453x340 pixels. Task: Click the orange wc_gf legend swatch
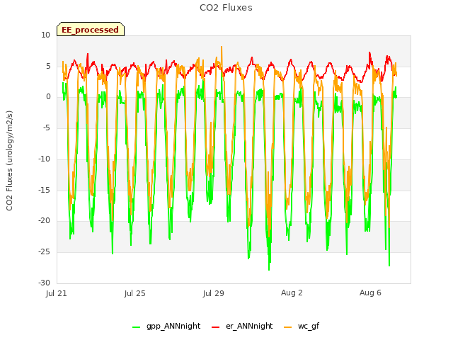288,327
